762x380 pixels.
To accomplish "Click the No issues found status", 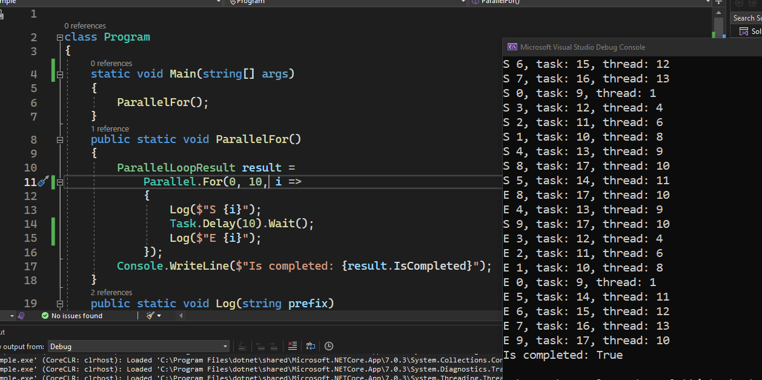I will [x=77, y=316].
